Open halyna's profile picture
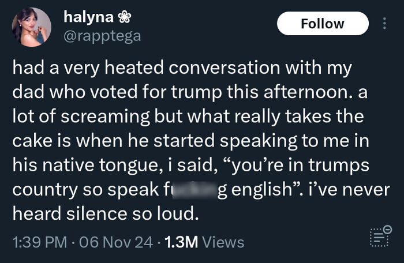The image size is (404, 263). pyautogui.click(x=31, y=27)
